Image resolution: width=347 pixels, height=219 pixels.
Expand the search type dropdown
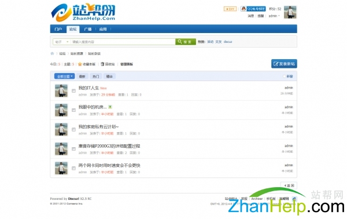61,42
